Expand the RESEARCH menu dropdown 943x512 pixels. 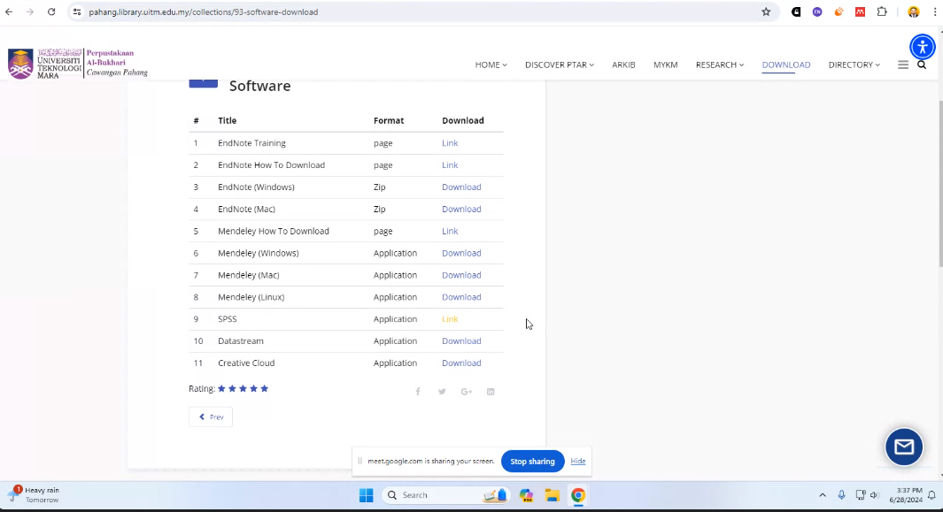point(719,65)
